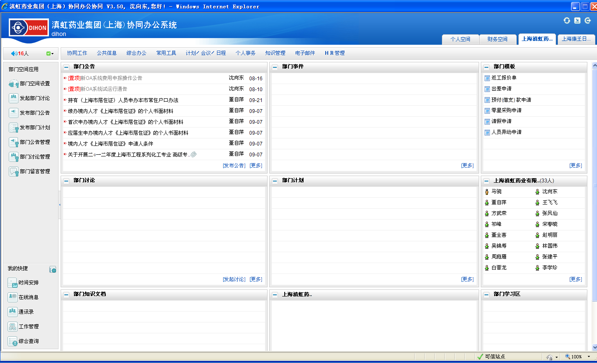Click [更多] in the 部门公告 panel

(256, 166)
